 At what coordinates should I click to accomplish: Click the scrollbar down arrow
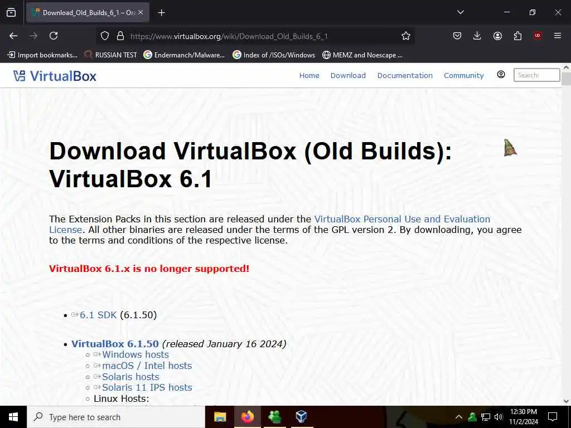point(566,401)
